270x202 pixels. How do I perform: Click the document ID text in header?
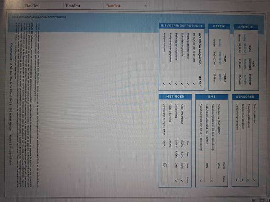click(41, 17)
